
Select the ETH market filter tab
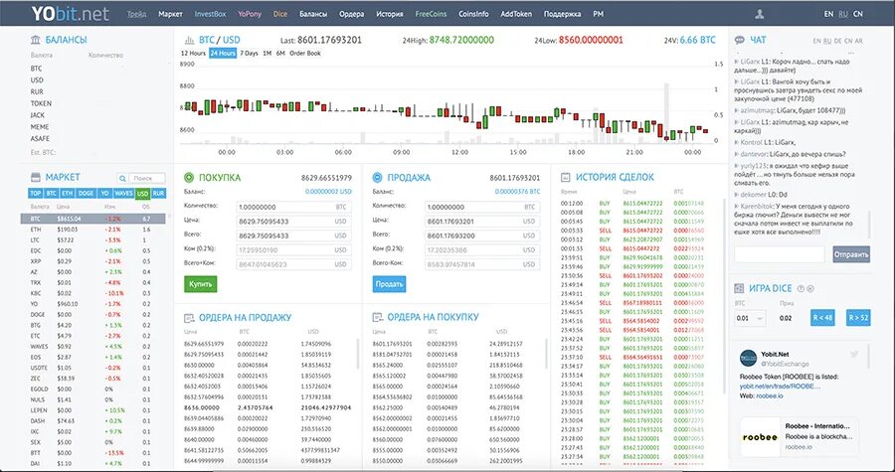[68, 193]
